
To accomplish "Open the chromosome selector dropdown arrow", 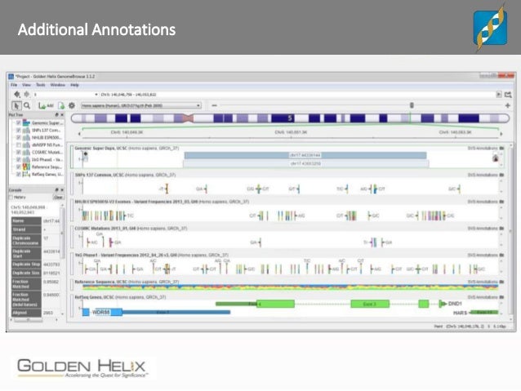I will 96,95.
